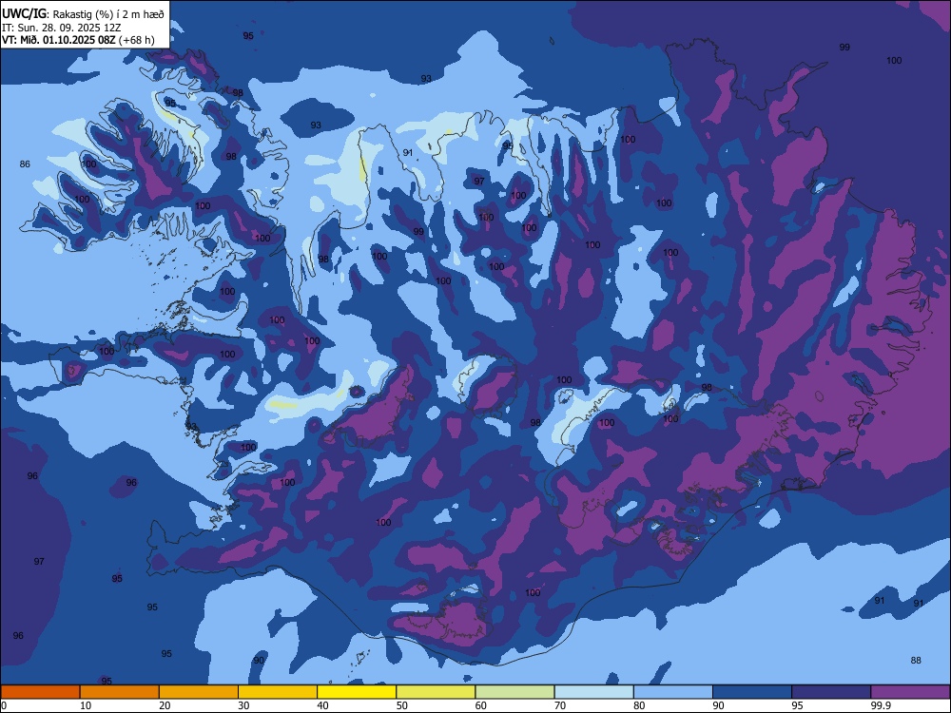Image resolution: width=951 pixels, height=713 pixels.
Task: Click the title text 'UWC/IG: Rakastig (%) í 2 m hæð'
Action: [83, 13]
